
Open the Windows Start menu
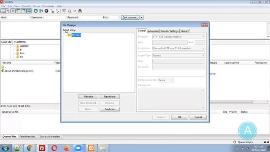coord(5,148)
